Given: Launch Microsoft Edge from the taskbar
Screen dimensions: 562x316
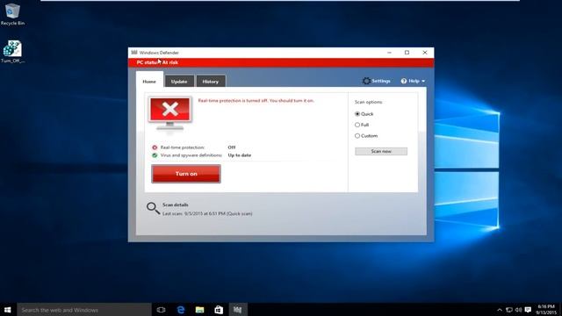Looking at the screenshot, I should (x=181, y=310).
